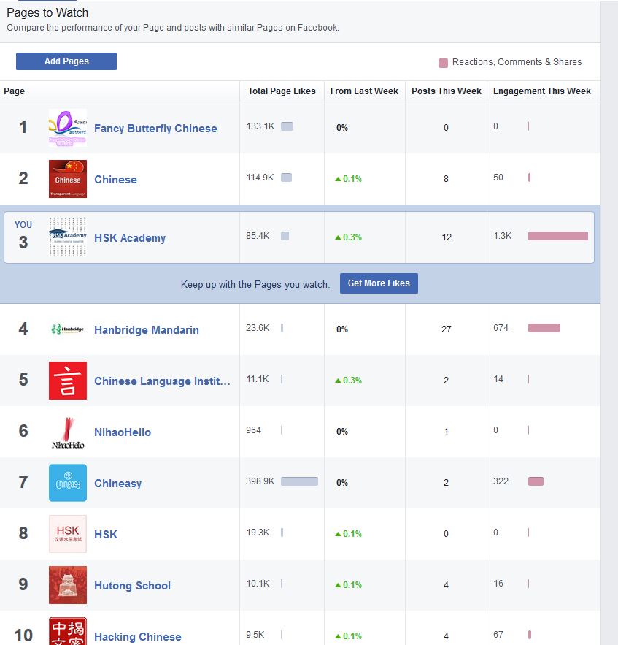The image size is (618, 645).
Task: Click the Fancy Butterfly Chinese likes bar
Action: (287, 126)
